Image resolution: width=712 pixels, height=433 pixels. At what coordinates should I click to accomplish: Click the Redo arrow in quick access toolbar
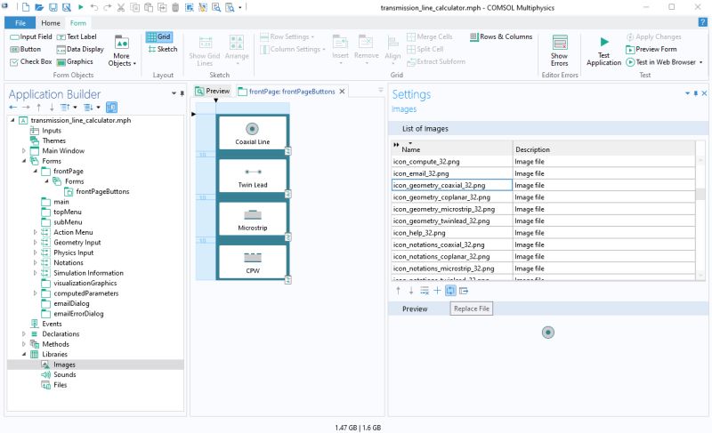[108, 7]
